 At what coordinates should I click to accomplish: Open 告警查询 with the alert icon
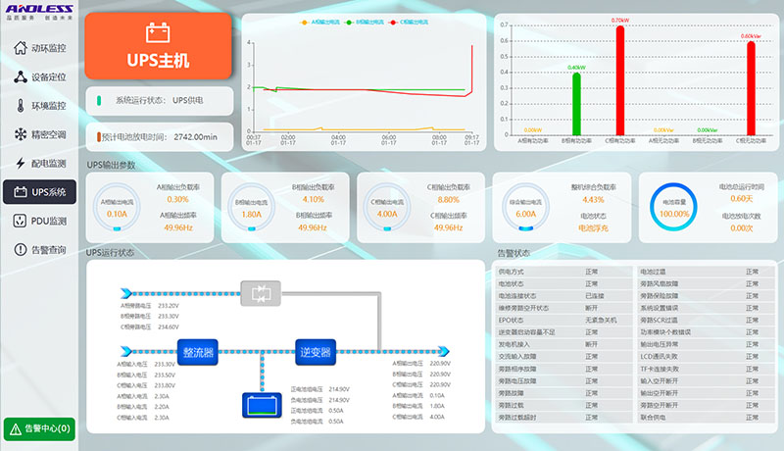[x=40, y=250]
